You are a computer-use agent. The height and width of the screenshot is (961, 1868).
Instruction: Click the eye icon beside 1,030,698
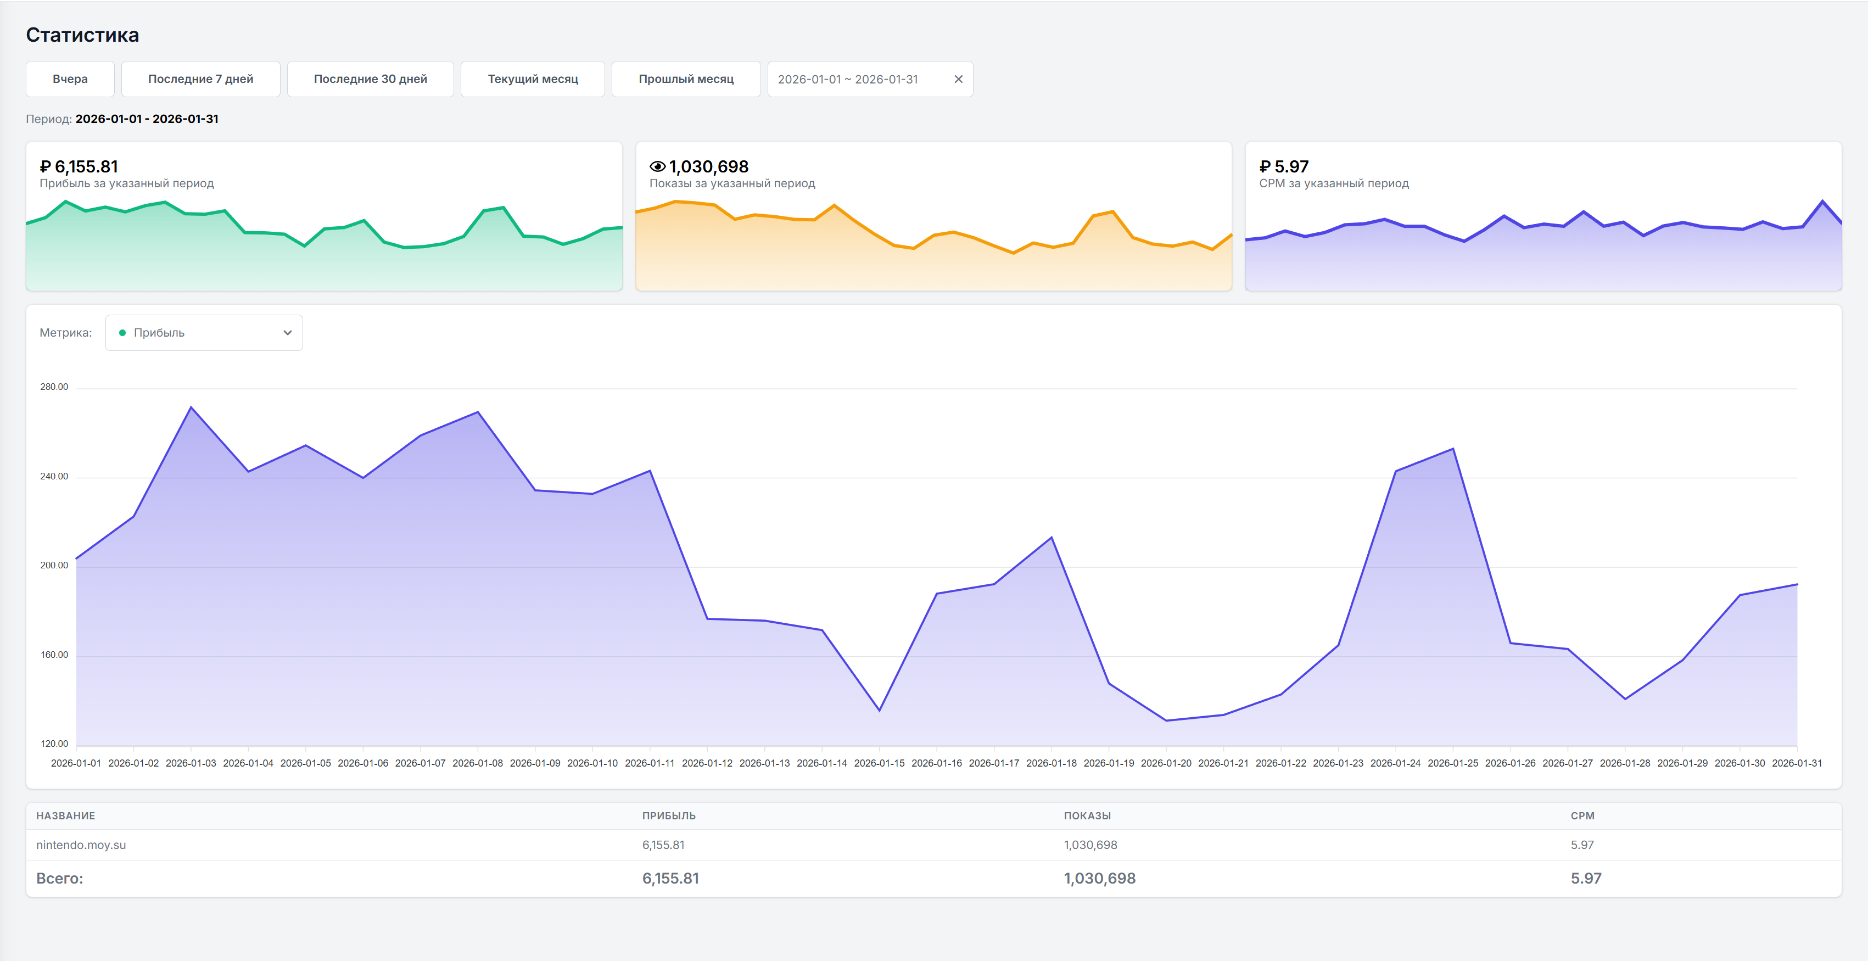tap(657, 167)
